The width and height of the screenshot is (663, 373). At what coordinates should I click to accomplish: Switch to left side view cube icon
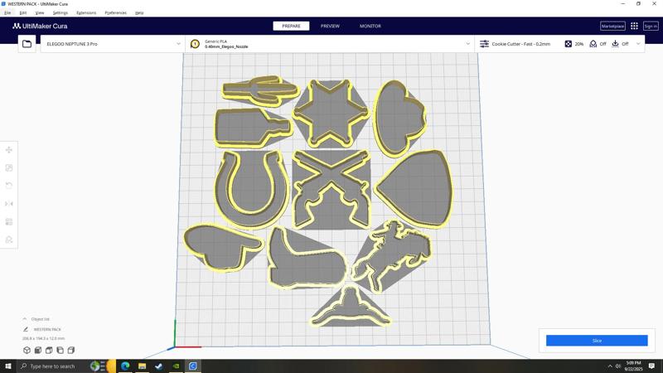[60, 350]
